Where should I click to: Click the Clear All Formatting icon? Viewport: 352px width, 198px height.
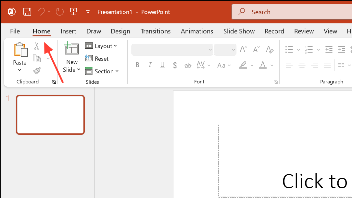pos(270,49)
